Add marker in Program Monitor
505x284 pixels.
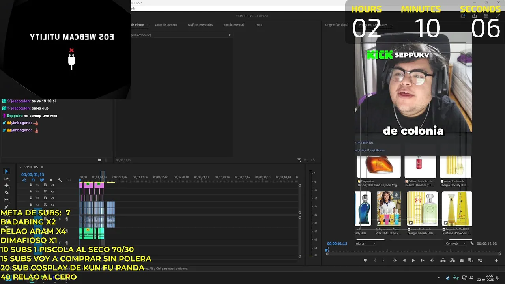tap(365, 260)
